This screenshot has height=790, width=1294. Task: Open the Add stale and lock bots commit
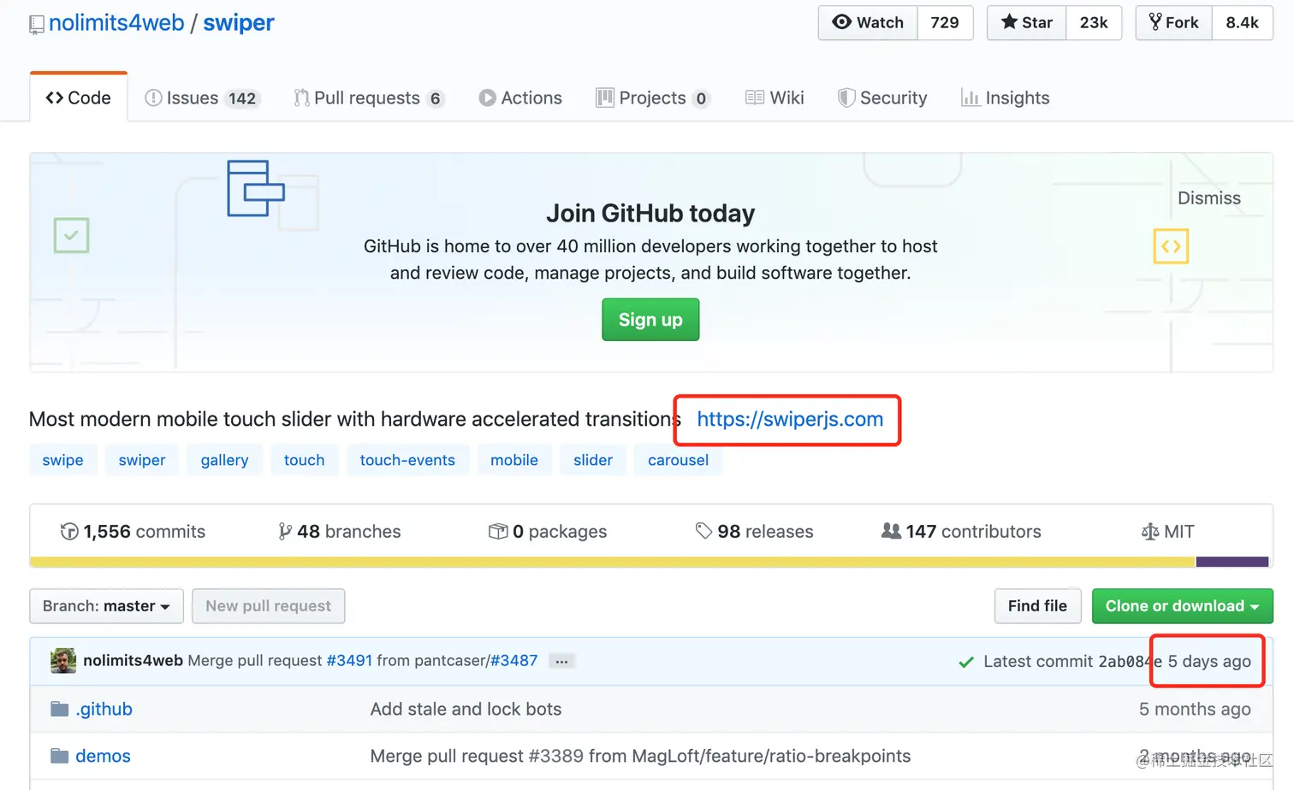[466, 710]
